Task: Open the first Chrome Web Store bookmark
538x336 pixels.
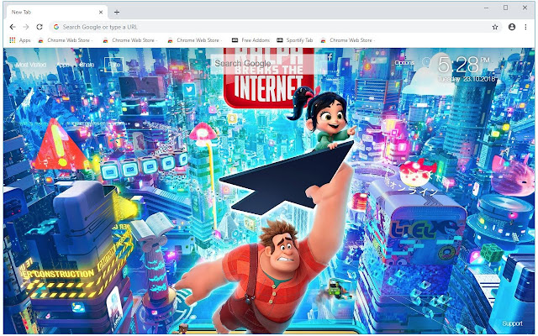Action: pos(66,40)
